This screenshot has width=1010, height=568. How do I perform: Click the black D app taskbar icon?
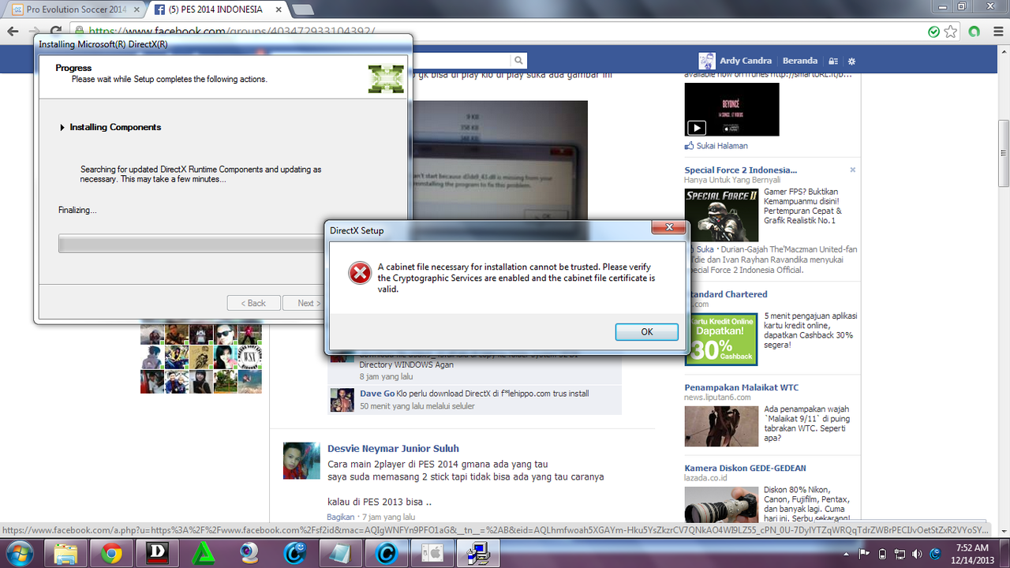click(x=157, y=553)
